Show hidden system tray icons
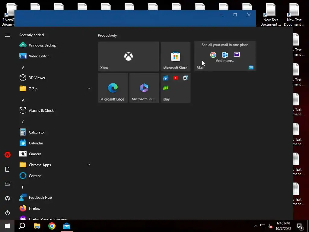Screen dimensions: 309x232 (255, 226)
